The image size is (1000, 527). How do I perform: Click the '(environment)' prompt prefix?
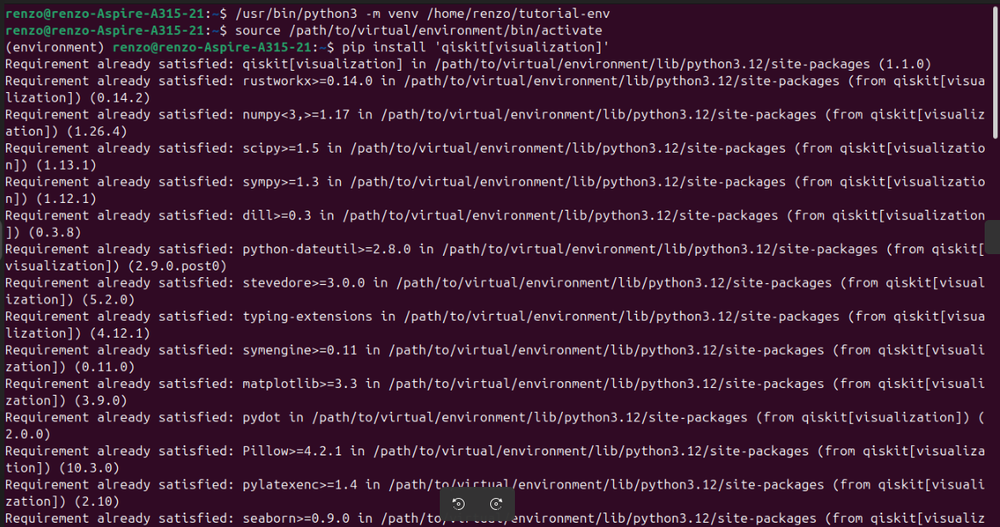[x=55, y=47]
